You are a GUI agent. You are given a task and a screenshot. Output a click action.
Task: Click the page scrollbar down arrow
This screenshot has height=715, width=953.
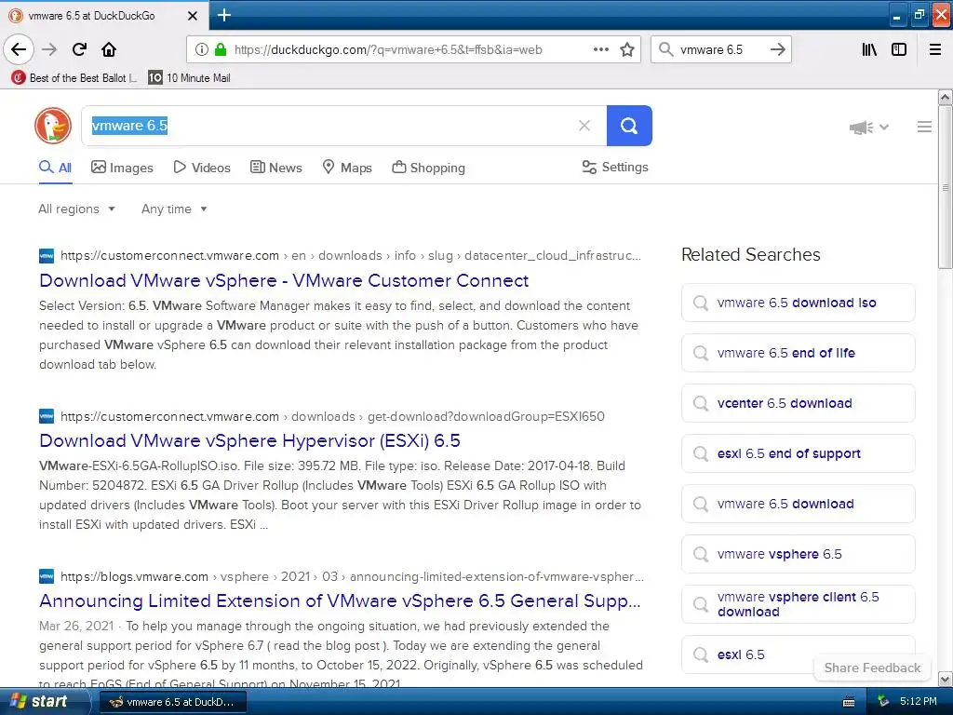coord(946,679)
